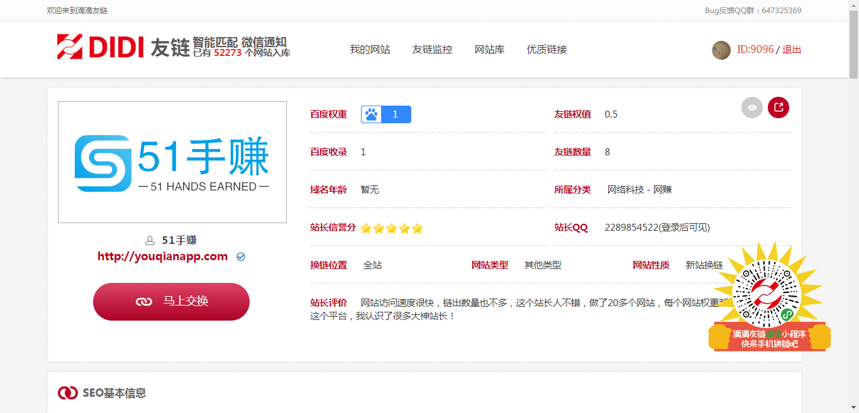Open the 网站库 menu
Viewport: 859px width, 413px height.
click(x=489, y=50)
